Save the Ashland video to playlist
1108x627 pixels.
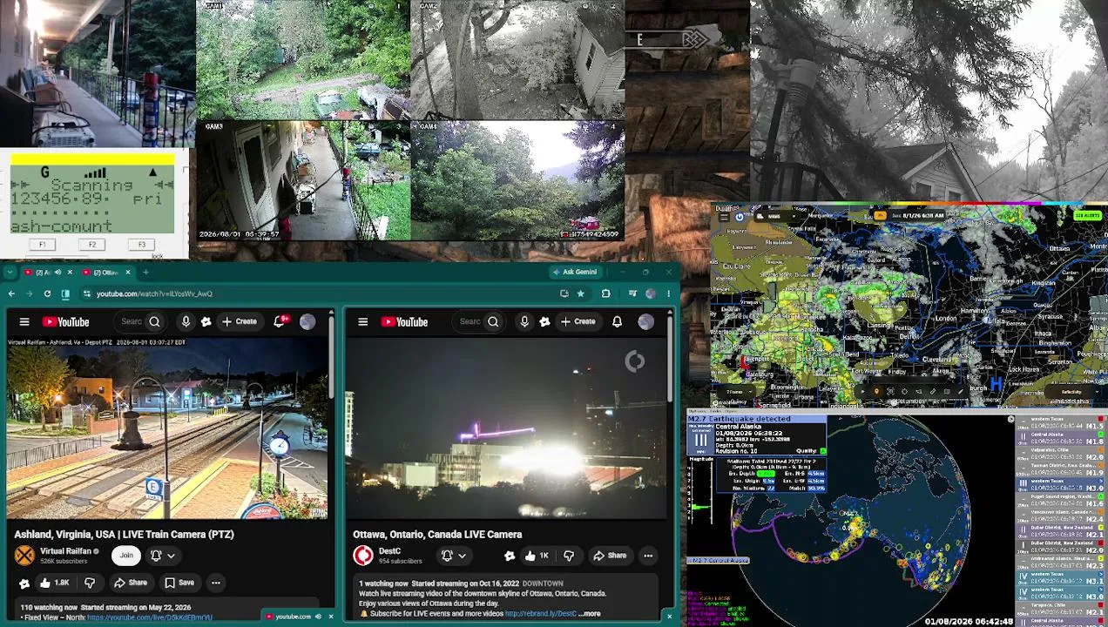[179, 583]
